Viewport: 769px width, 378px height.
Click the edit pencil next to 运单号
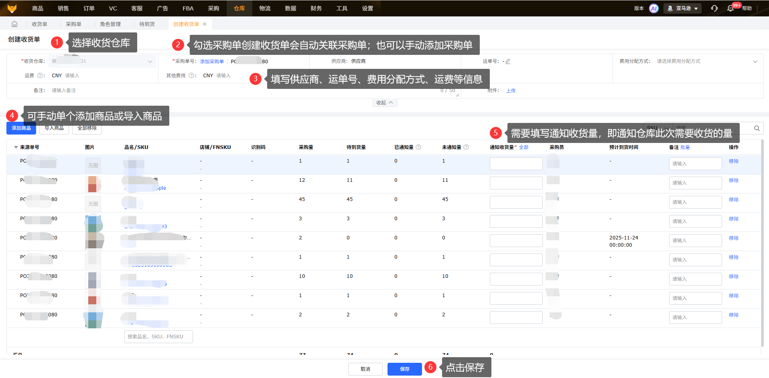pos(508,61)
